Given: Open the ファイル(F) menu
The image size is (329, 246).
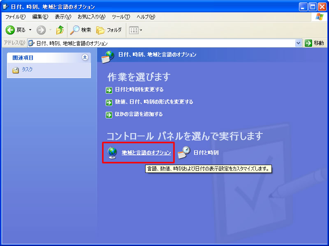Looking at the screenshot, I should (x=15, y=17).
